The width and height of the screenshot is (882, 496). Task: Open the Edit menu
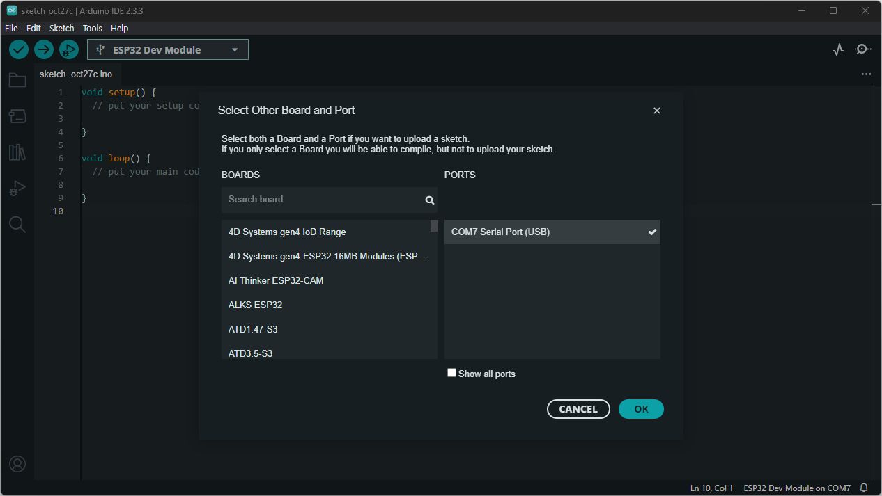click(33, 29)
